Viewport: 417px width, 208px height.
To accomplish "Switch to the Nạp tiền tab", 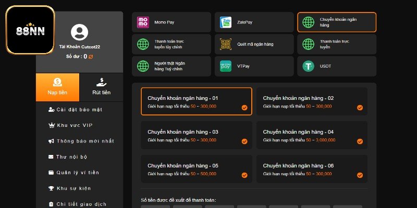I will pyautogui.click(x=57, y=87).
